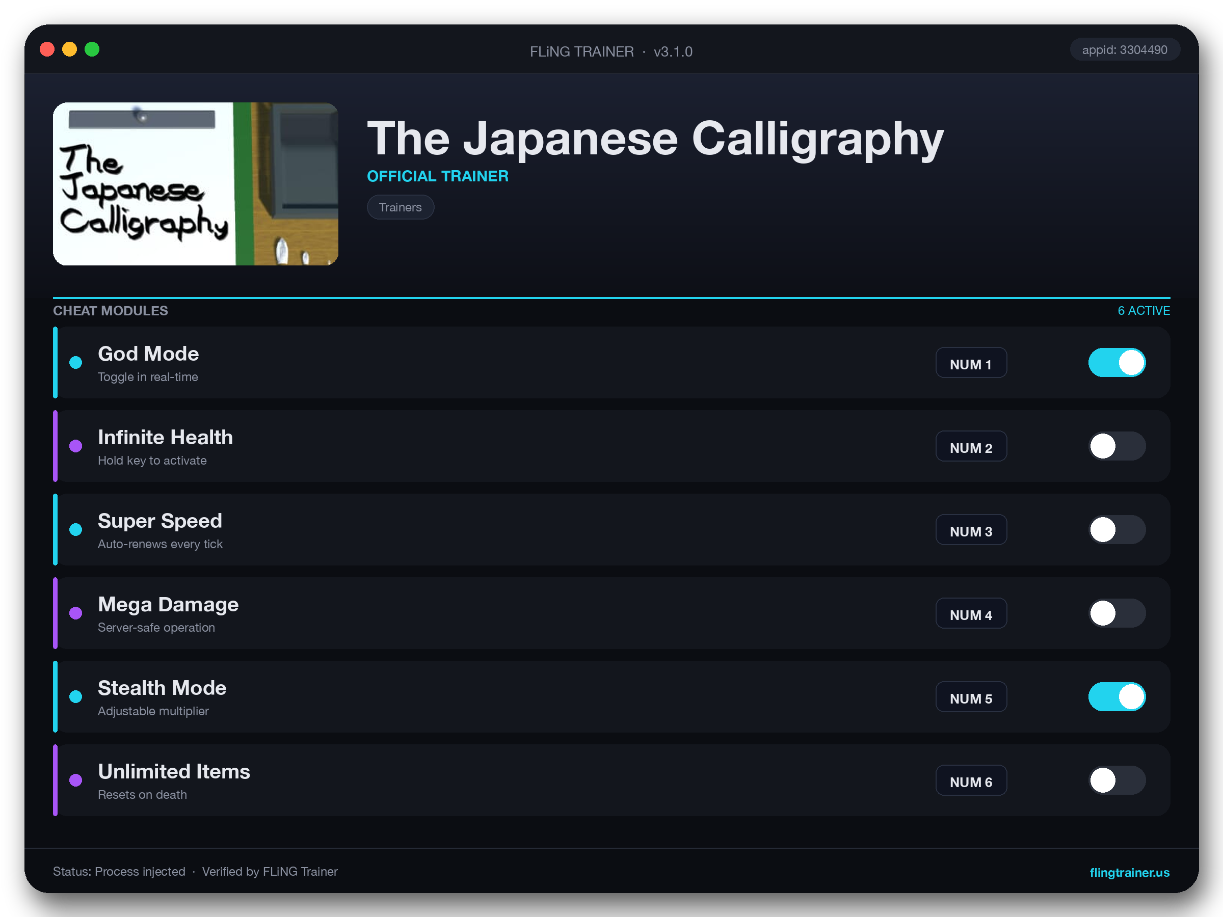Click God Mode cyan status dot
Viewport: 1223px width, 917px height.
point(76,363)
